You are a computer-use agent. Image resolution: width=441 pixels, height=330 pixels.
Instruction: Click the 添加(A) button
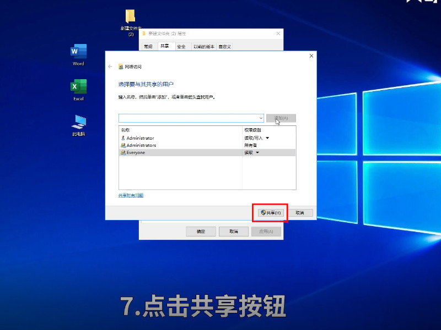(281, 118)
